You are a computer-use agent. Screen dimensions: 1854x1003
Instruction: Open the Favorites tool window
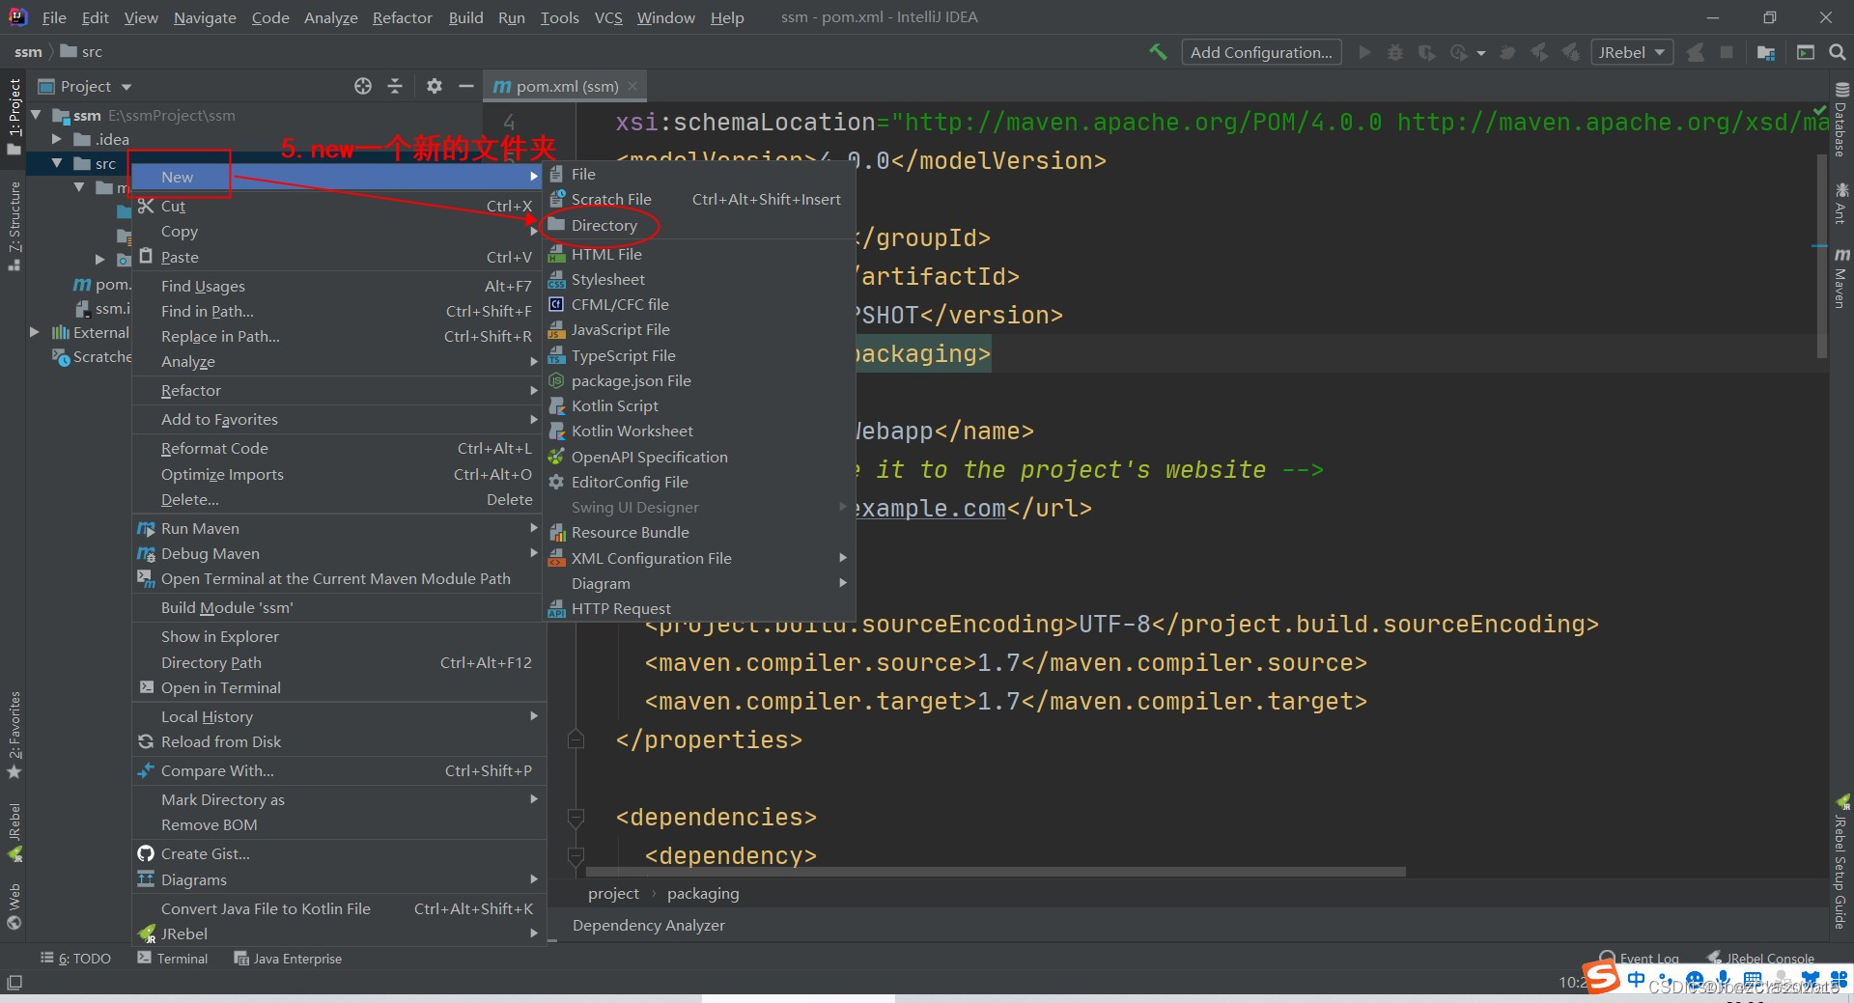[x=14, y=736]
